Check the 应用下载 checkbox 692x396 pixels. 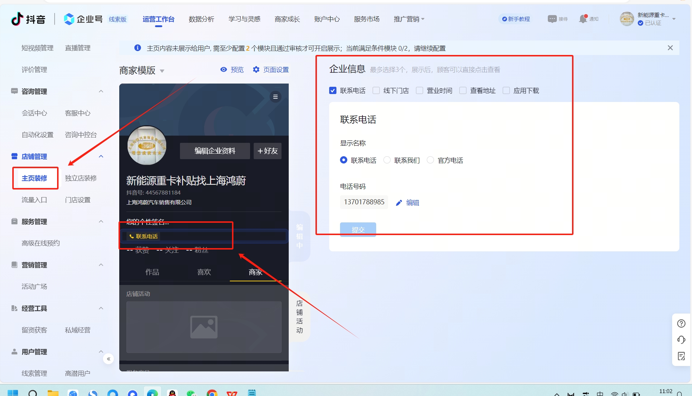click(x=506, y=90)
